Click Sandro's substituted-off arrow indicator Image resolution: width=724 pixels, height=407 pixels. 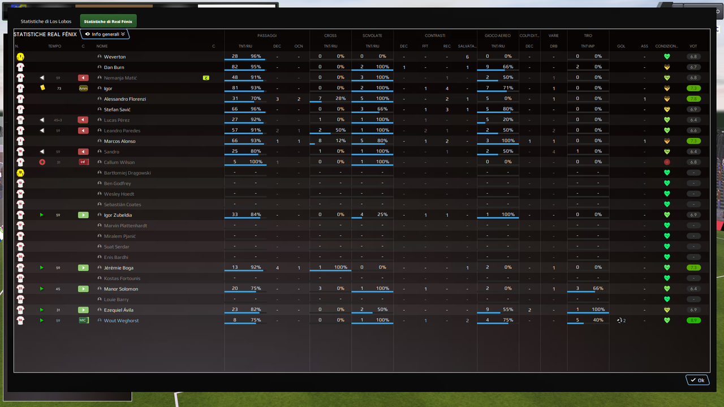point(41,151)
